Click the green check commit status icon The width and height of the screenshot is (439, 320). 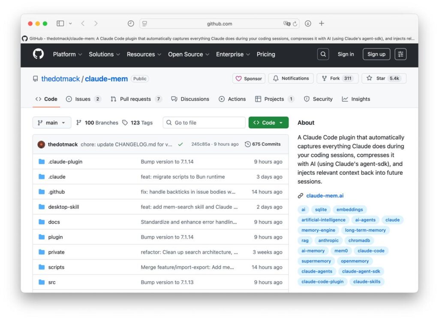pyautogui.click(x=180, y=144)
